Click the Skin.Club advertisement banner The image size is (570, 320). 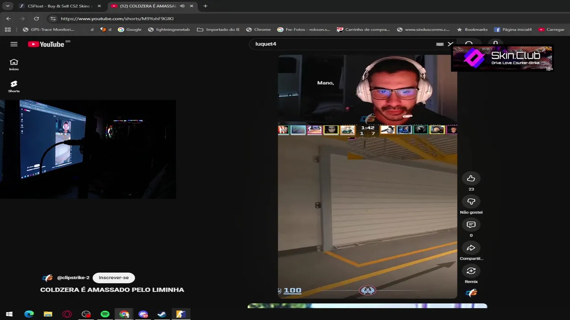click(502, 58)
